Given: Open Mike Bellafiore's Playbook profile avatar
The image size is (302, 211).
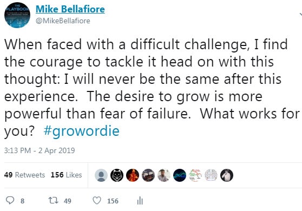Looking at the screenshot, I should 17,15.
